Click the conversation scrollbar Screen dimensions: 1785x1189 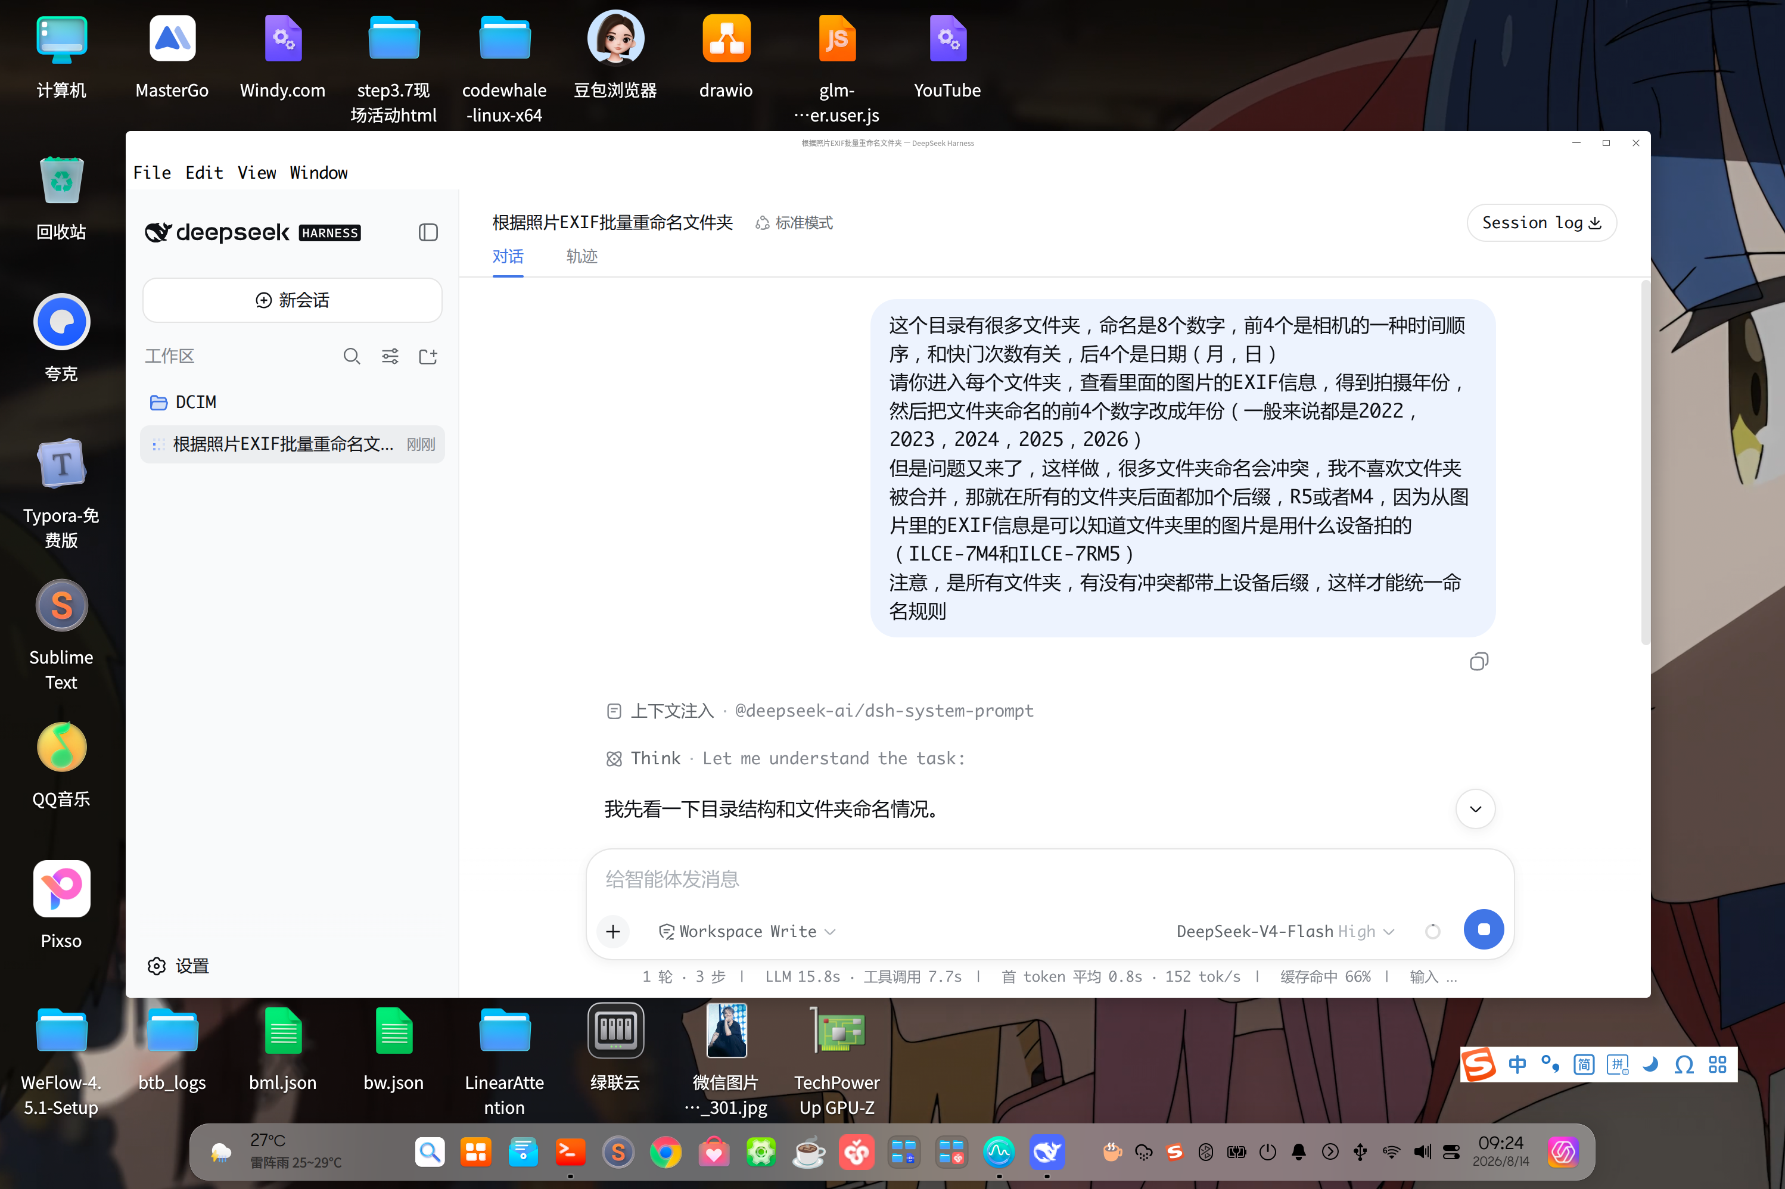tap(1645, 463)
